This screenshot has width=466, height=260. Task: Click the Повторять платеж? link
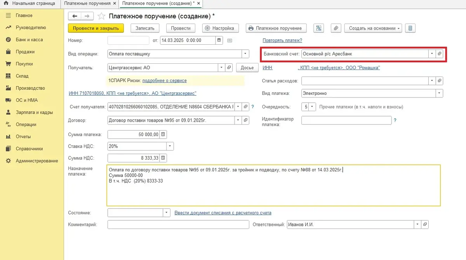(x=282, y=40)
